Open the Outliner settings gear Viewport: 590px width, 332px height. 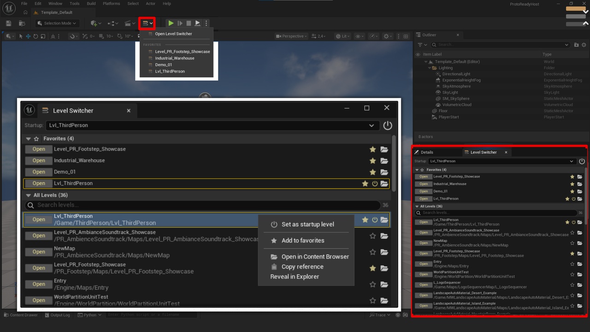point(584,45)
